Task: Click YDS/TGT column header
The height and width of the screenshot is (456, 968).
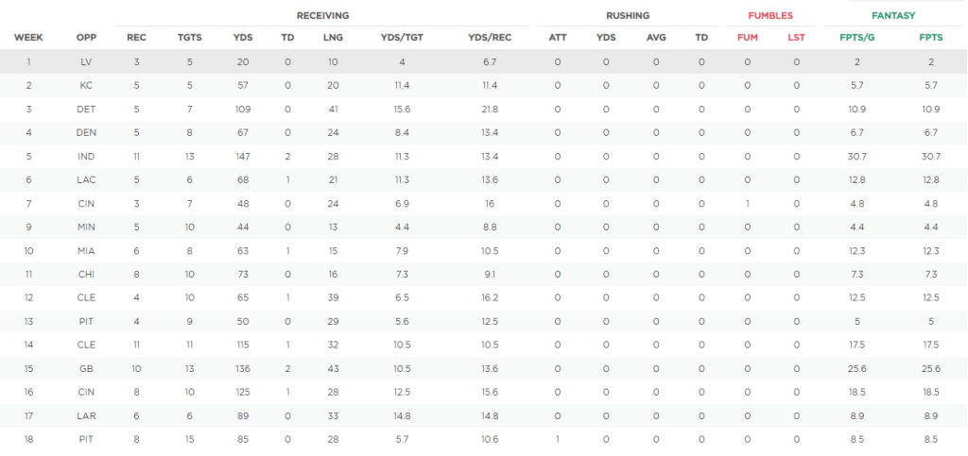Action: (401, 38)
